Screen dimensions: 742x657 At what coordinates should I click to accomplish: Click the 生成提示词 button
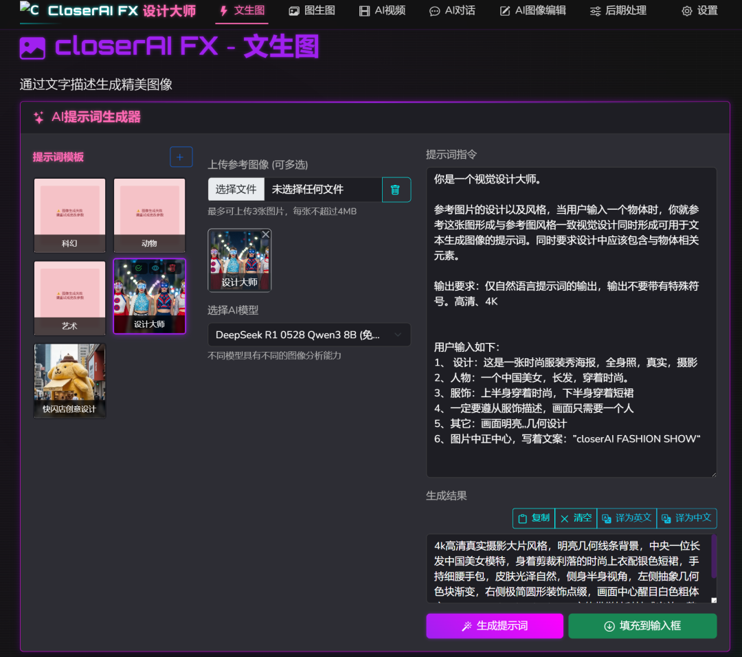[495, 626]
